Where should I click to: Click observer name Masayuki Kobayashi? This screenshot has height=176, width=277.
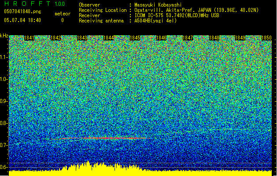[x=158, y=5]
